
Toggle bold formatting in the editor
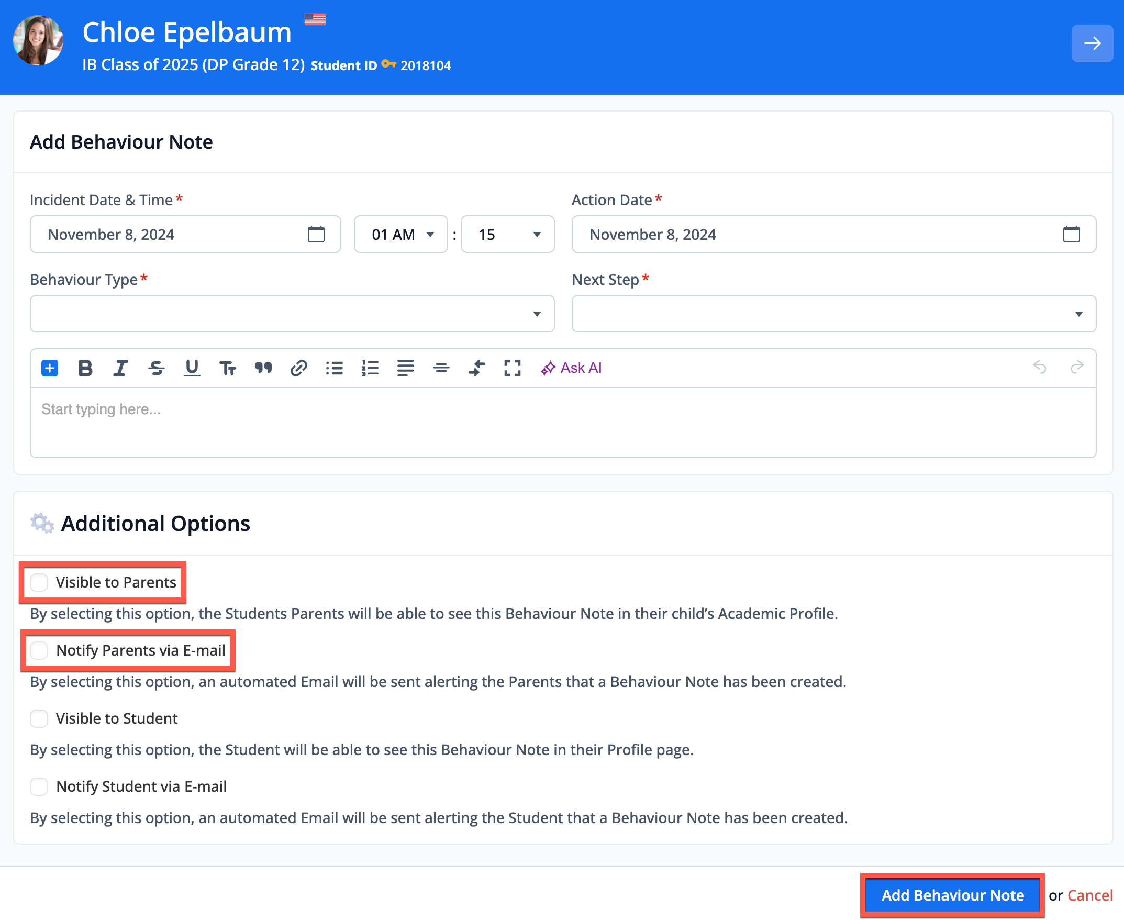tap(85, 368)
